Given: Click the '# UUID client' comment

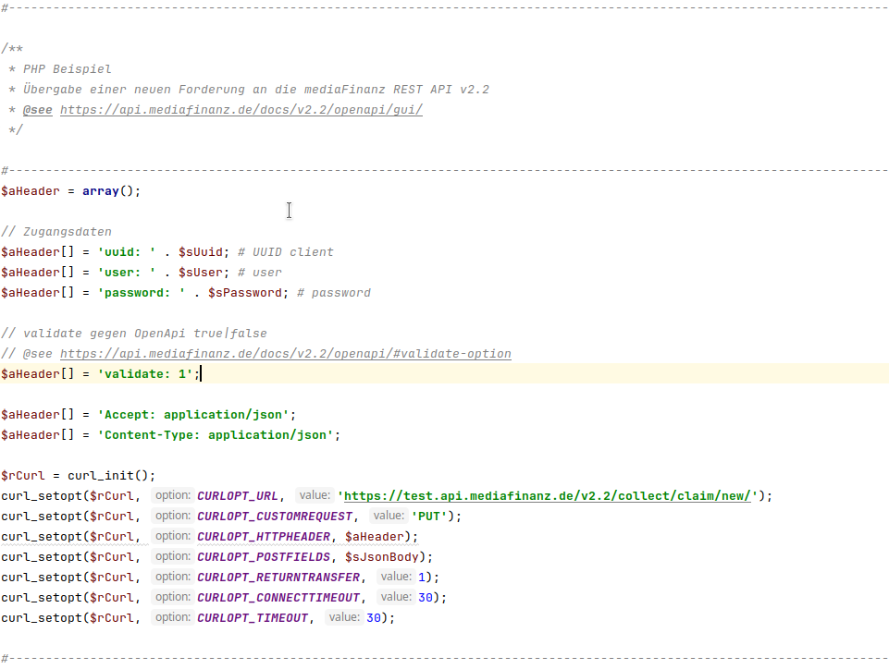Looking at the screenshot, I should tap(285, 252).
